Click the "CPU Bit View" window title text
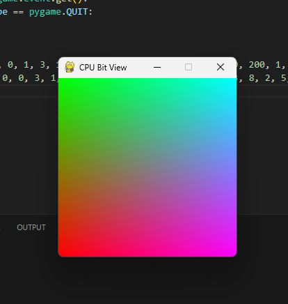Screen dimensions: 288x304 [x=103, y=68]
